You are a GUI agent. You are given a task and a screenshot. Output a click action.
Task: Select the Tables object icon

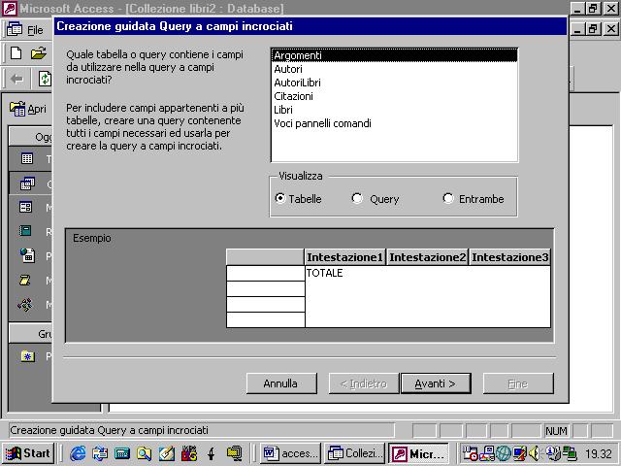pyautogui.click(x=27, y=159)
